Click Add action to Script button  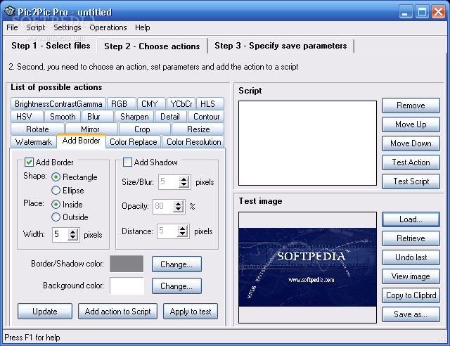point(117,312)
